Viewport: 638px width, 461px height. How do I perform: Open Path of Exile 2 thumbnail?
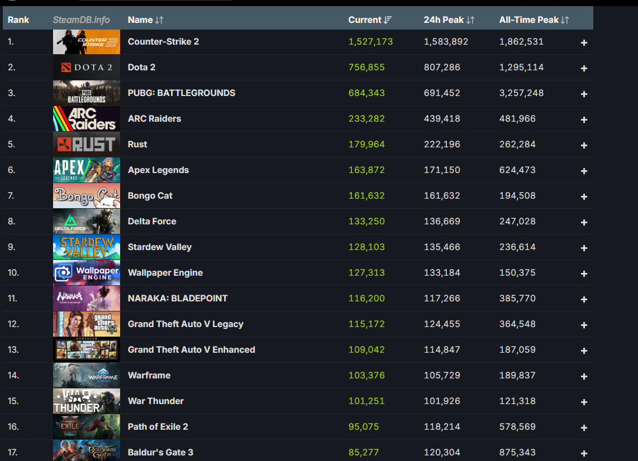[x=86, y=426]
